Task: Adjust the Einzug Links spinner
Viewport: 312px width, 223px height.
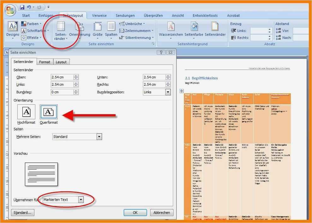Action: pyautogui.click(x=270, y=31)
